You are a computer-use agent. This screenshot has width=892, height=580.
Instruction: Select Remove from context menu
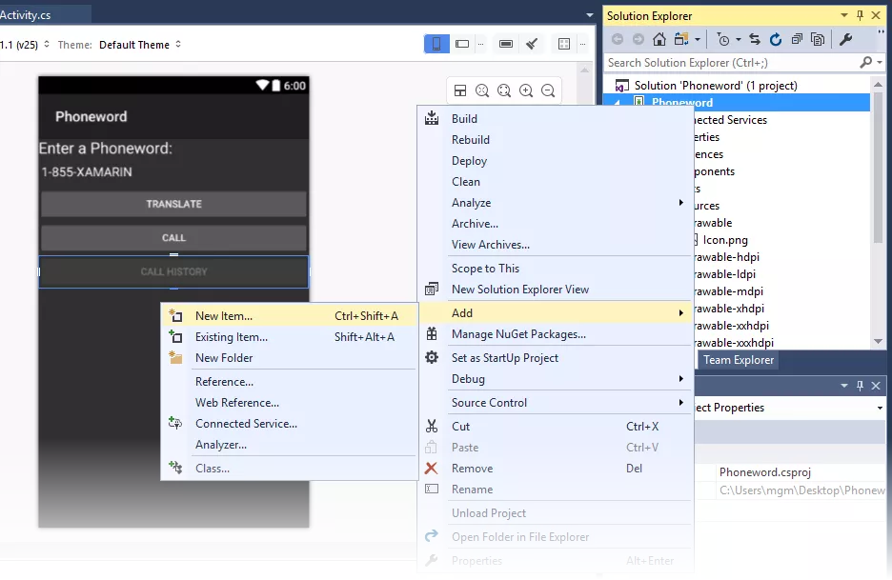coord(556,469)
